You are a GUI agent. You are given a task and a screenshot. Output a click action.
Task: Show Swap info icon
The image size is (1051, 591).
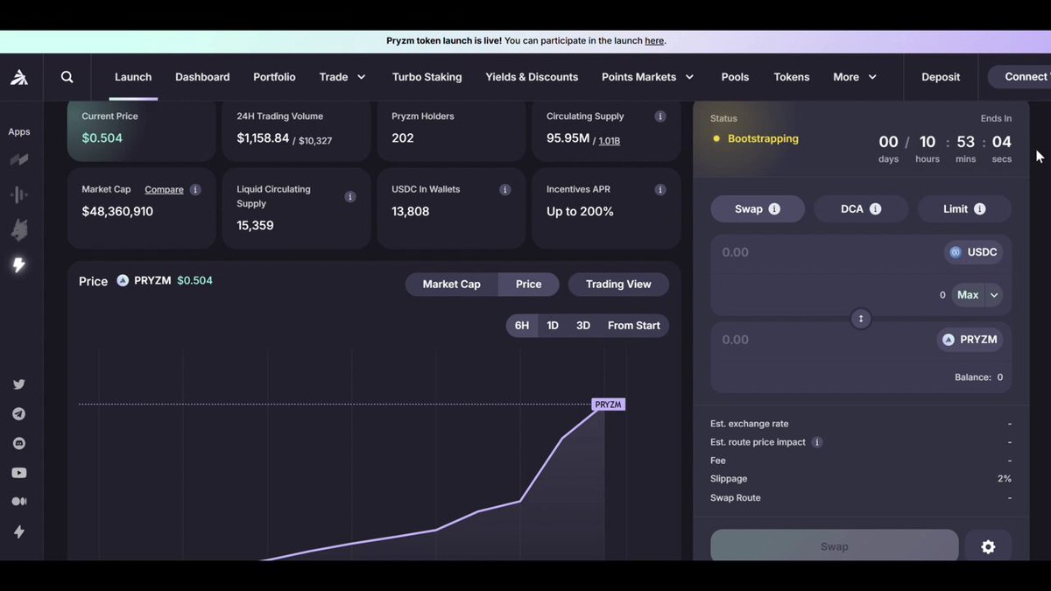tap(774, 209)
